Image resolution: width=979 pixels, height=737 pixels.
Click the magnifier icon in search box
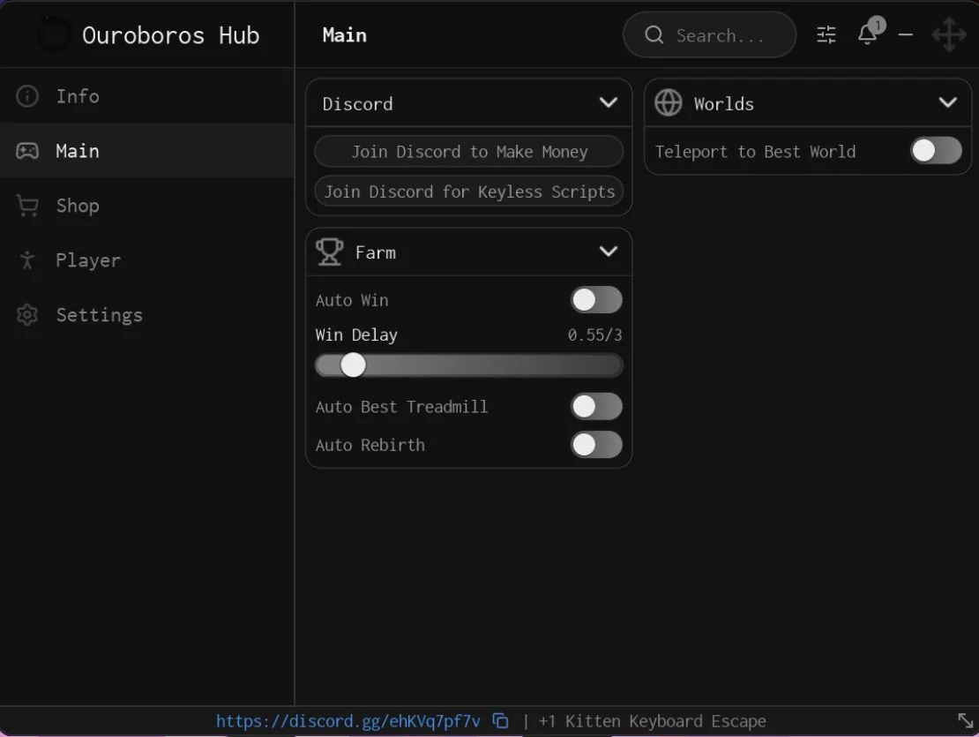point(654,35)
